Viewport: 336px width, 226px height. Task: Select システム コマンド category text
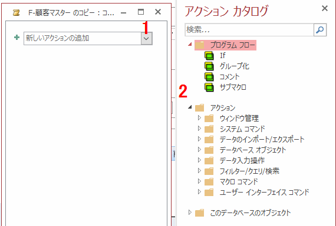[242, 129]
